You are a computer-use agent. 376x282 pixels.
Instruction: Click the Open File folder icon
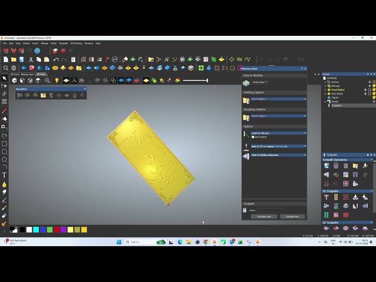point(14,59)
